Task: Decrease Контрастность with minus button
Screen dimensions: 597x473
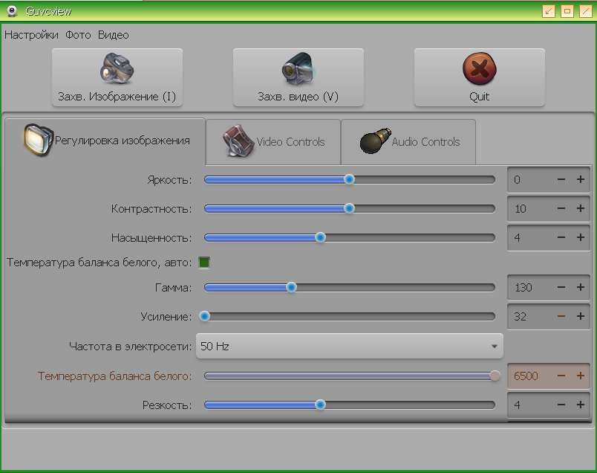Action: coord(561,208)
